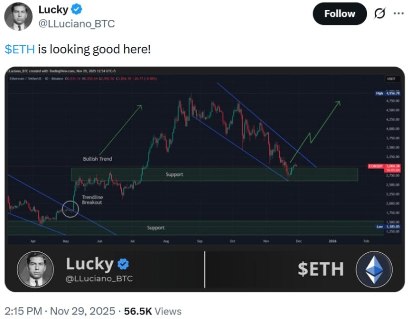
Task: Click the 56.5K Views count
Action: 153,311
